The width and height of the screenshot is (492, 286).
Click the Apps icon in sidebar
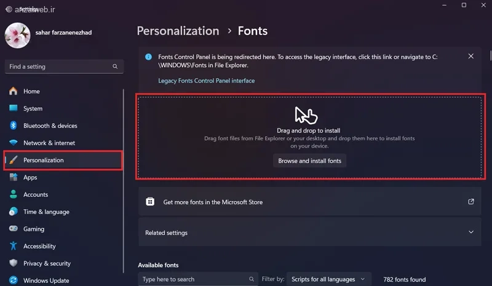point(13,177)
